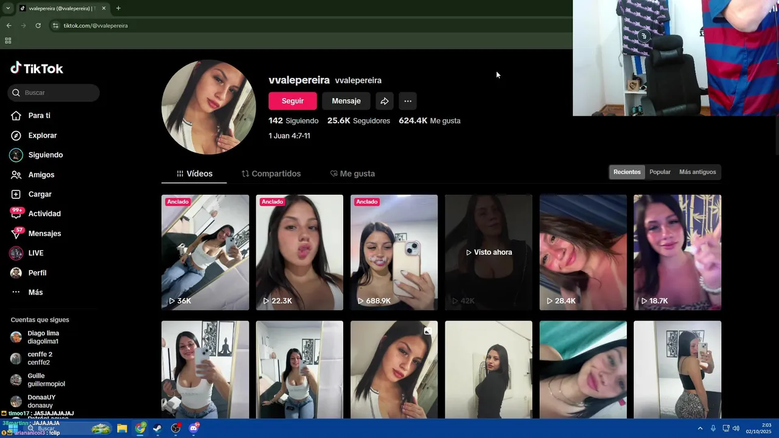Open the Más menu
This screenshot has height=438, width=779.
pos(27,292)
